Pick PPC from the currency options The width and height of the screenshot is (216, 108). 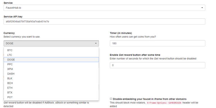51,64
